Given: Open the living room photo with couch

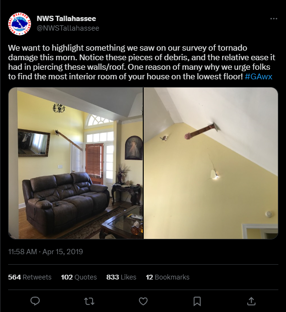Looking at the screenshot, I should [x=75, y=163].
